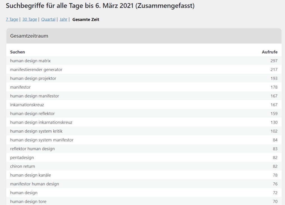285x205 pixels.
Task: Open the Jahr statistics link
Action: pos(63,19)
